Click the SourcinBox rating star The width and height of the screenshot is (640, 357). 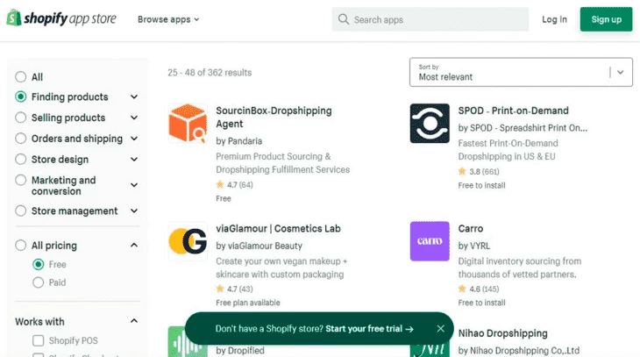pyautogui.click(x=220, y=184)
